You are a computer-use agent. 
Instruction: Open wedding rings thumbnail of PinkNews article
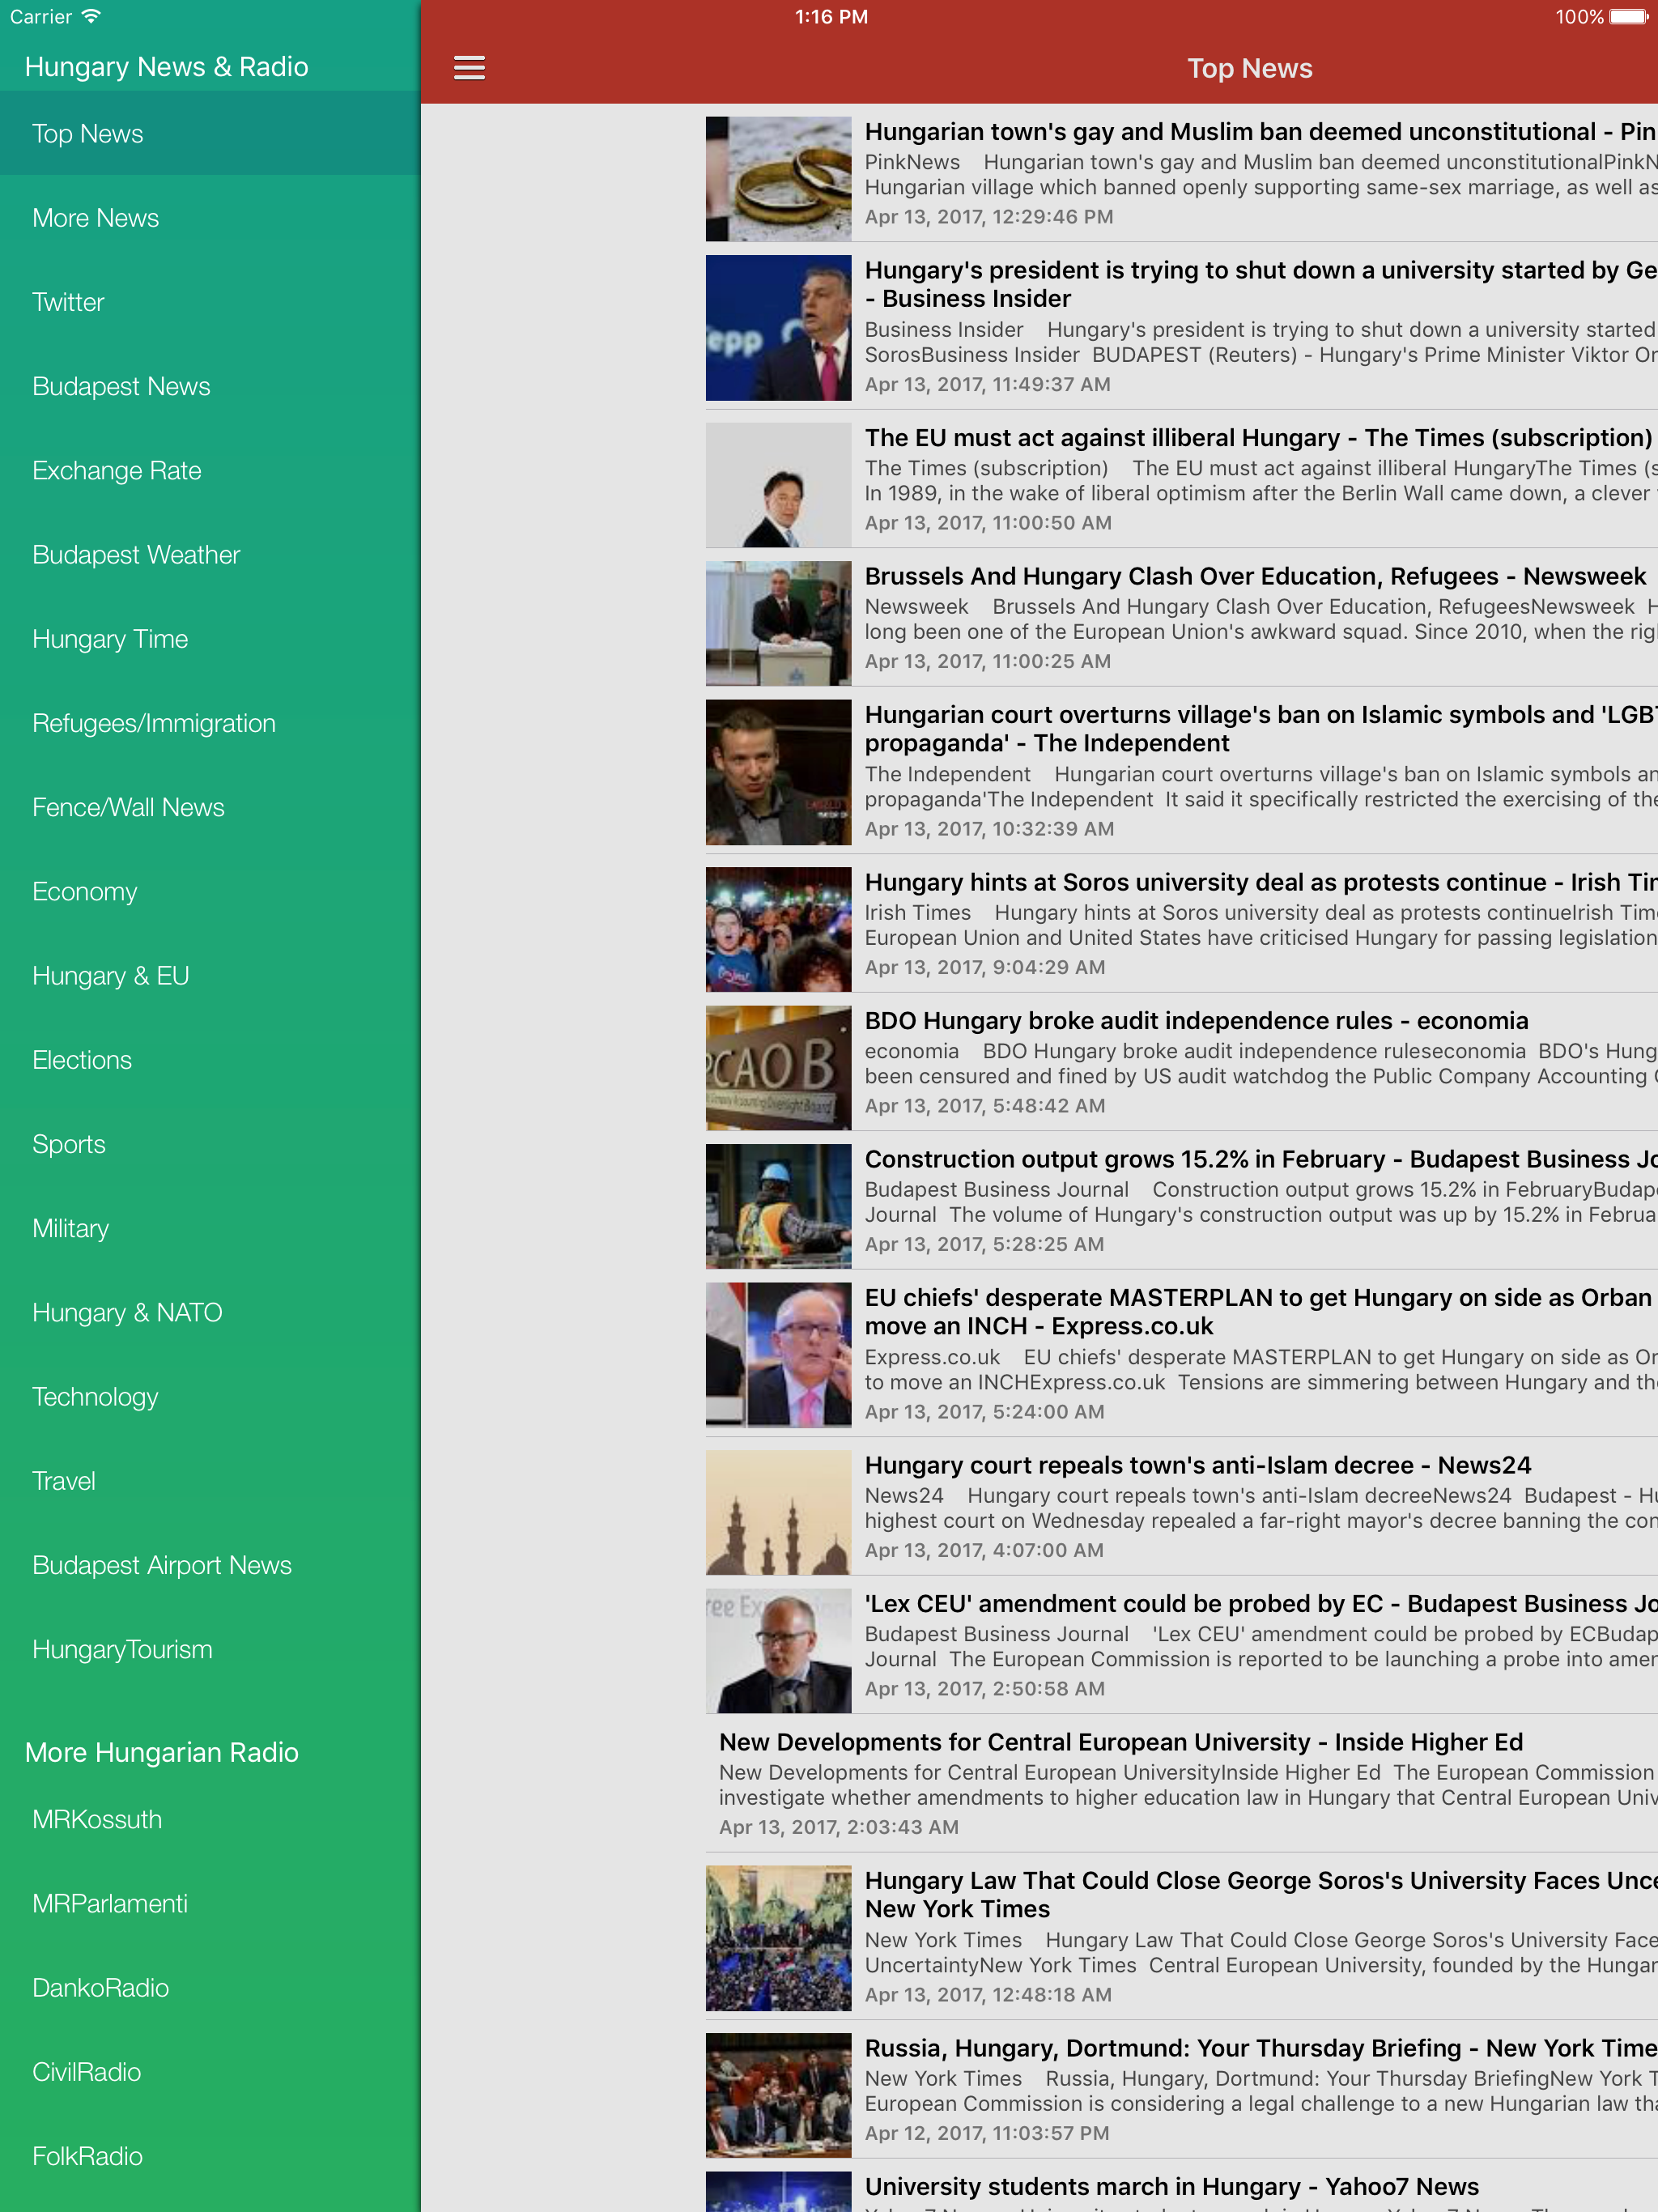coord(778,179)
